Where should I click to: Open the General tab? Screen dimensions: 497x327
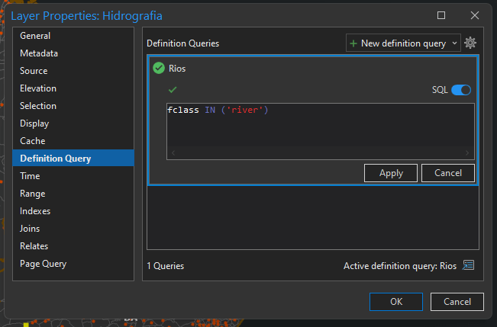pyautogui.click(x=35, y=36)
